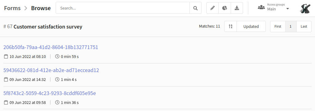The height and width of the screenshot is (111, 315).
Task: Open the pencil edit icon
Action: click(x=213, y=8)
